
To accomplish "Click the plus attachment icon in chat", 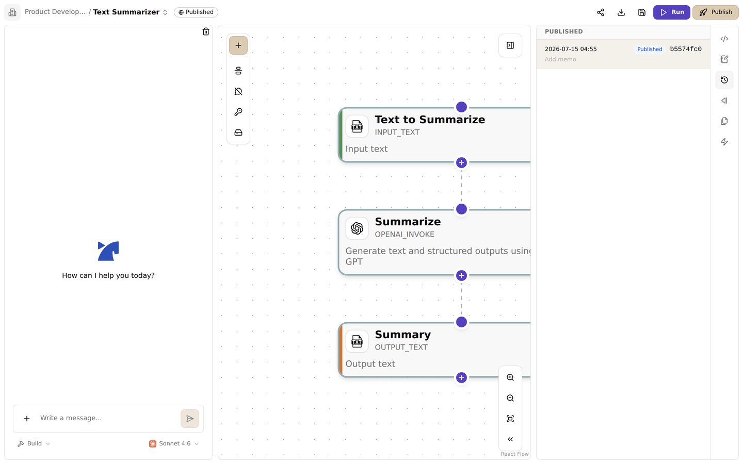I will (x=27, y=419).
